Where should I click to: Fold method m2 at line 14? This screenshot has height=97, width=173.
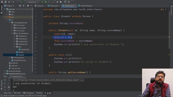(42, 55)
